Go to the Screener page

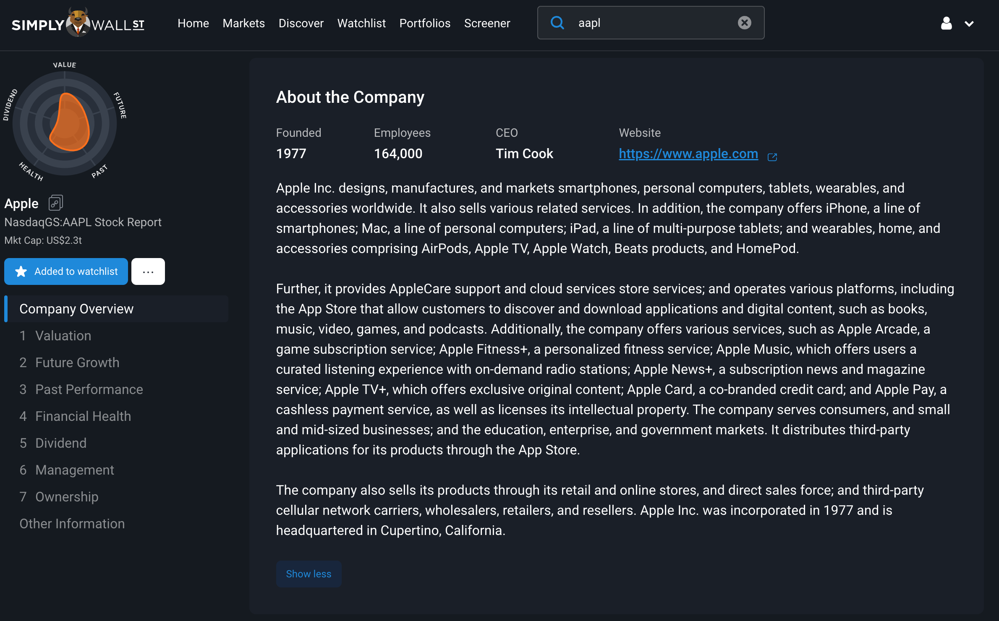(487, 23)
